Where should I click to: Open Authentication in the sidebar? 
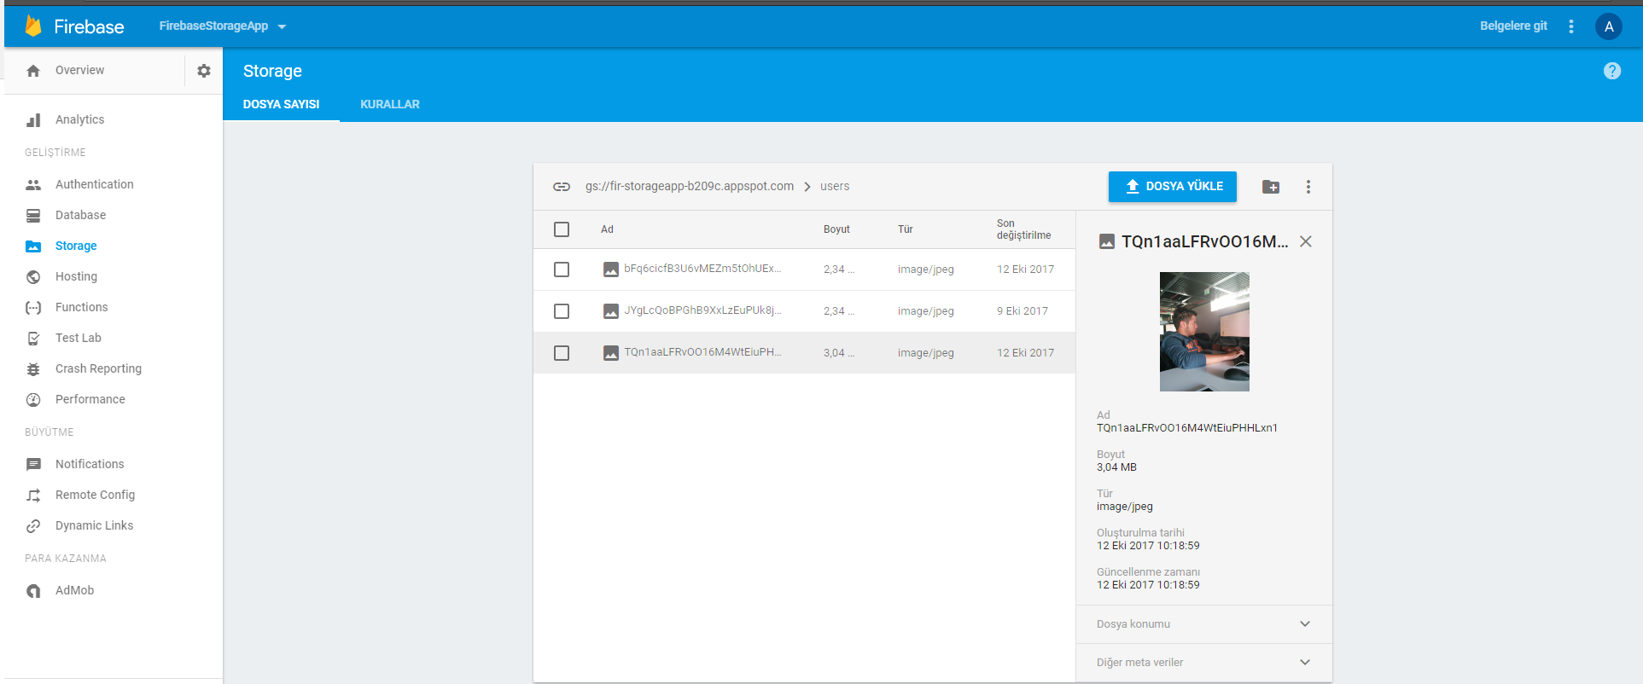coord(94,184)
